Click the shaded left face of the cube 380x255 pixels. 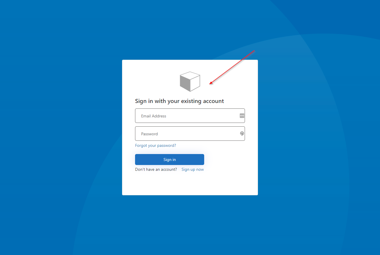click(x=185, y=83)
